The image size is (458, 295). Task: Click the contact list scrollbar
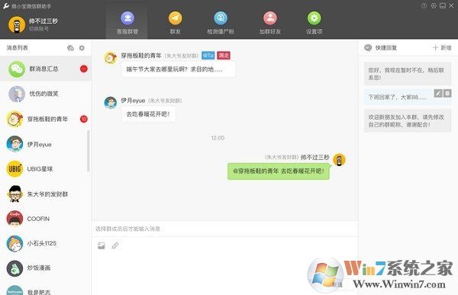pyautogui.click(x=89, y=151)
